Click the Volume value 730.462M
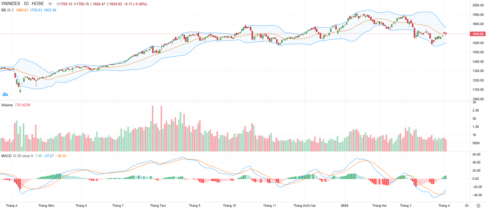486x208 pixels. (23, 105)
